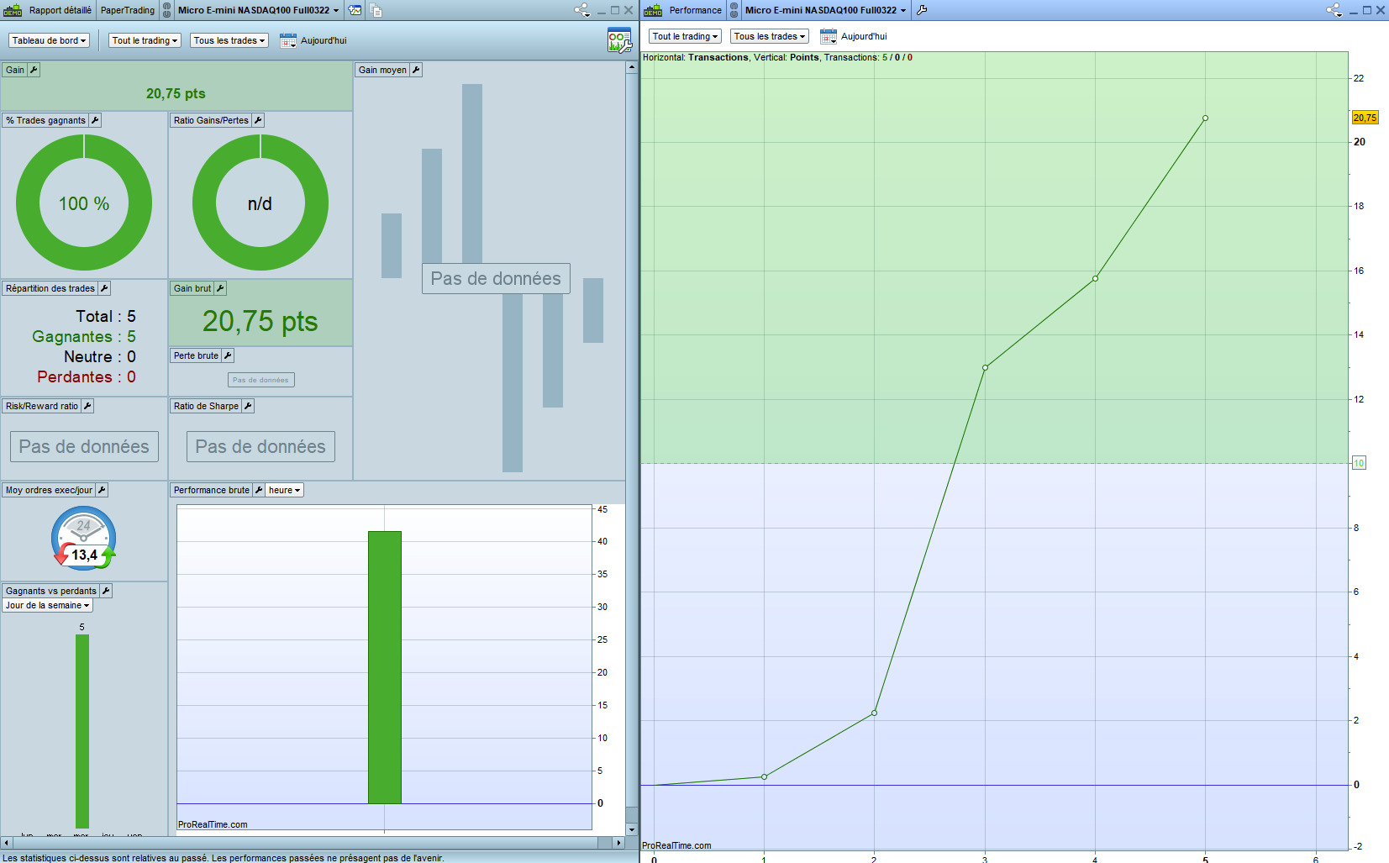
Task: Click link chain icon in Performance window
Action: click(734, 10)
